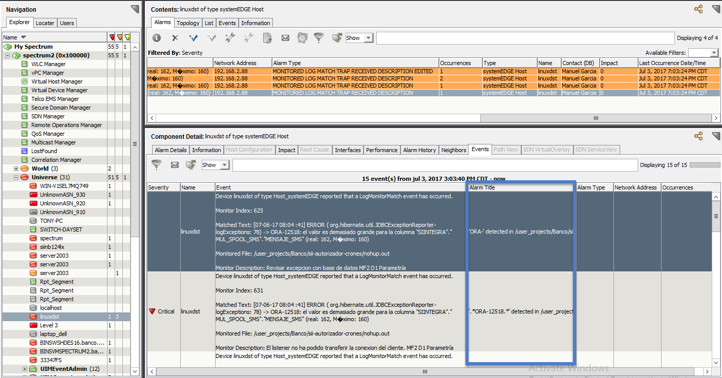Expand the World (3) tree node

point(16,169)
